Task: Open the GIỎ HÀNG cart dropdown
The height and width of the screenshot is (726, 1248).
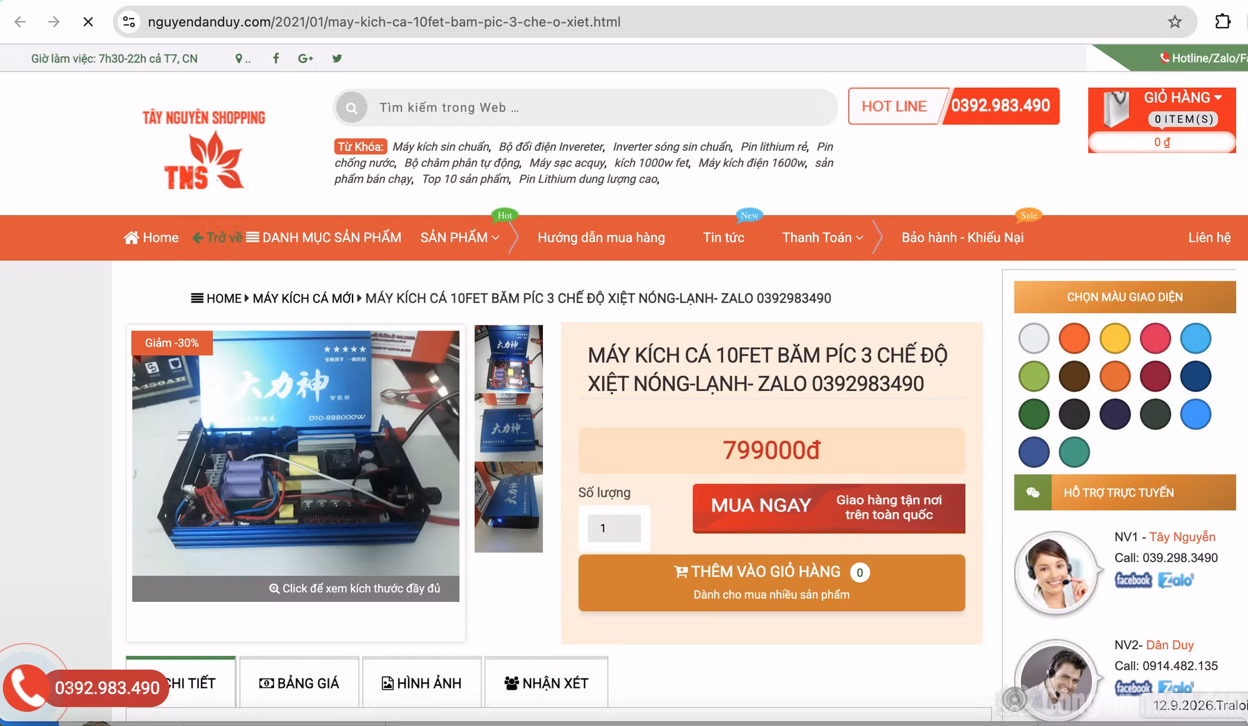Action: [1182, 97]
